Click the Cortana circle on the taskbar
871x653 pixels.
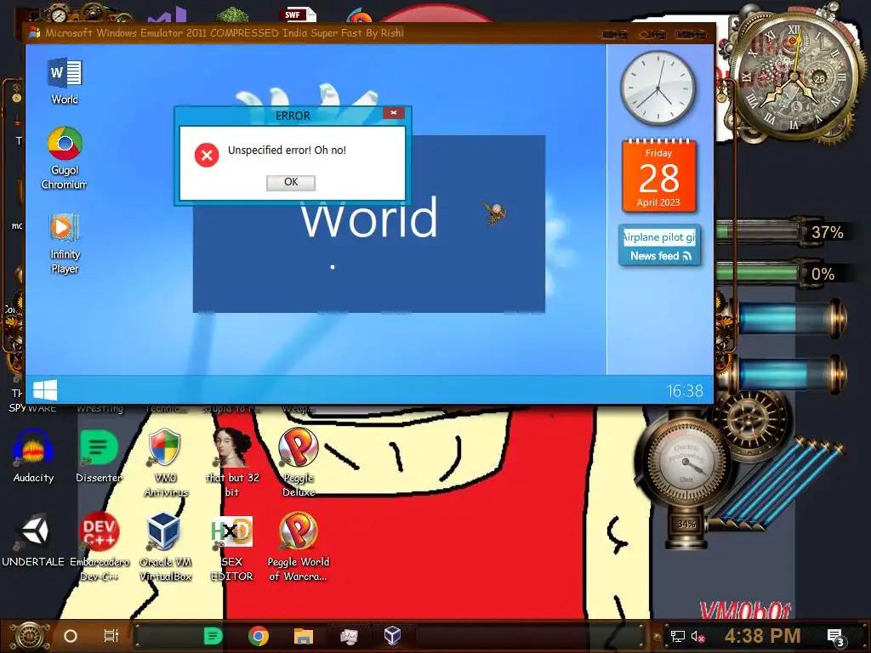coord(71,636)
